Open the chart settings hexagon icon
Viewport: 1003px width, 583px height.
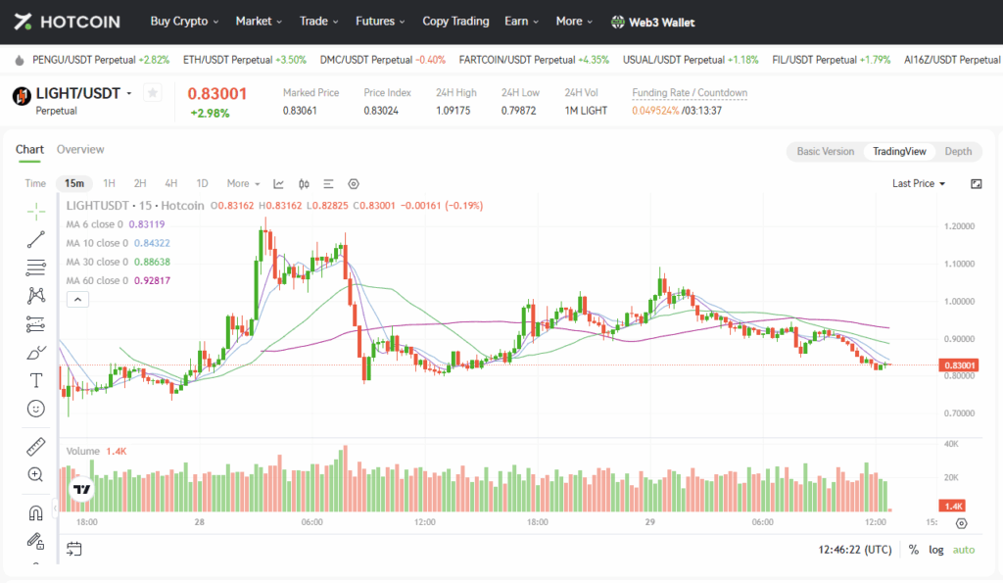pyautogui.click(x=354, y=183)
